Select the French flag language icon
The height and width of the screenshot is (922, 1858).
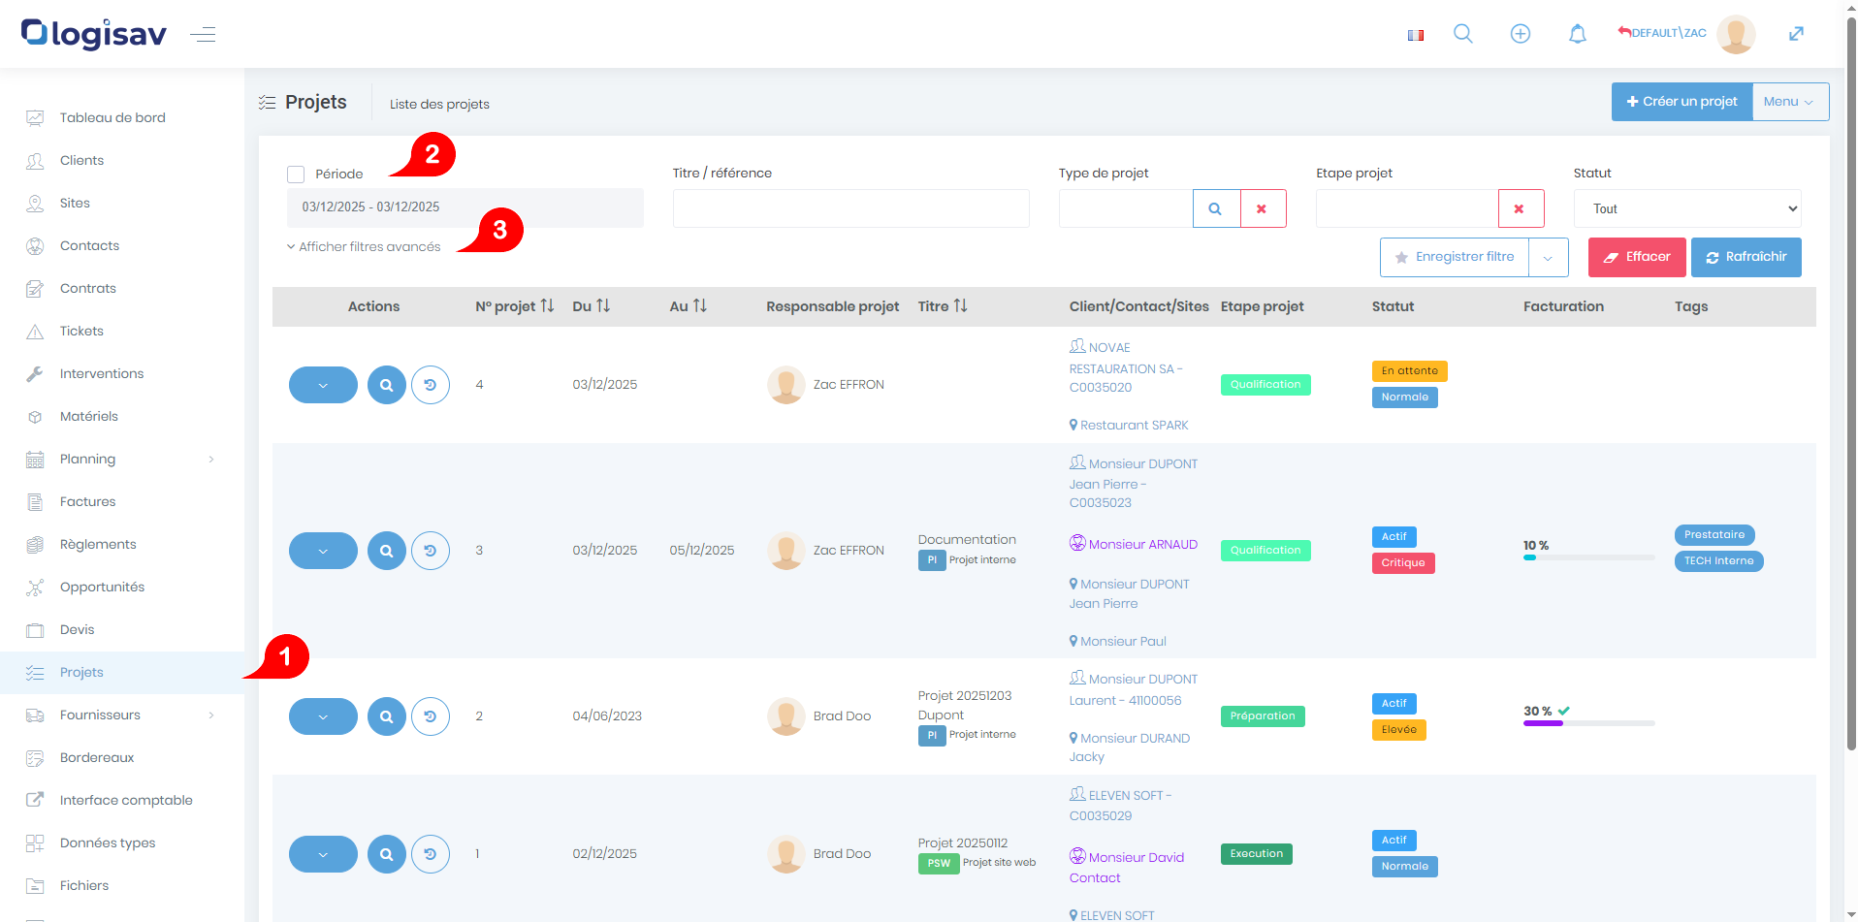coord(1415,35)
